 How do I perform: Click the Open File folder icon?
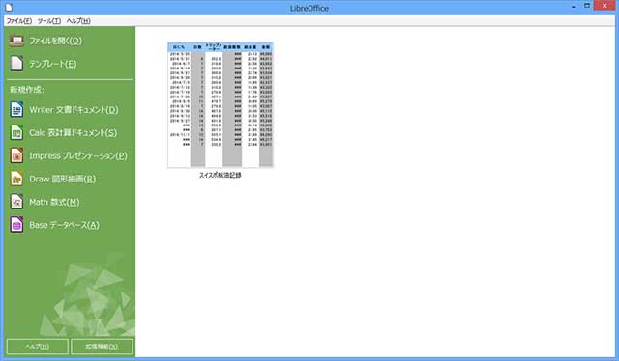click(16, 41)
